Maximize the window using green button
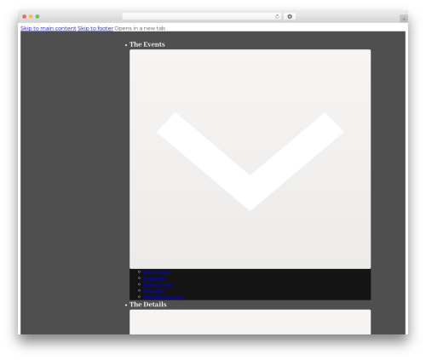Screen dimensions: 426x360 (37, 16)
